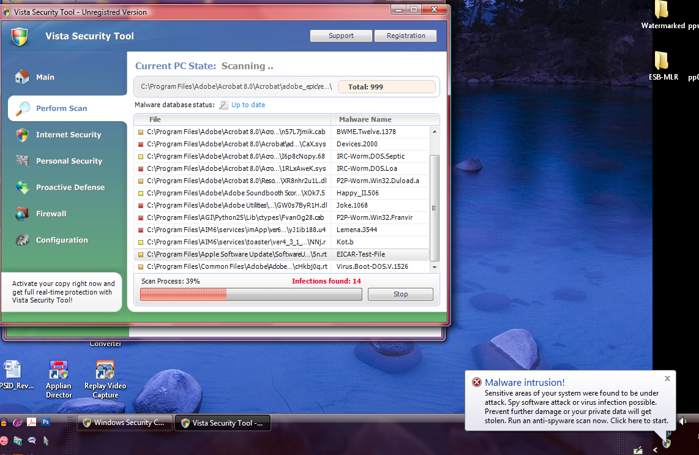
Task: Click the Main house icon in the sidebar
Action: tap(22, 77)
